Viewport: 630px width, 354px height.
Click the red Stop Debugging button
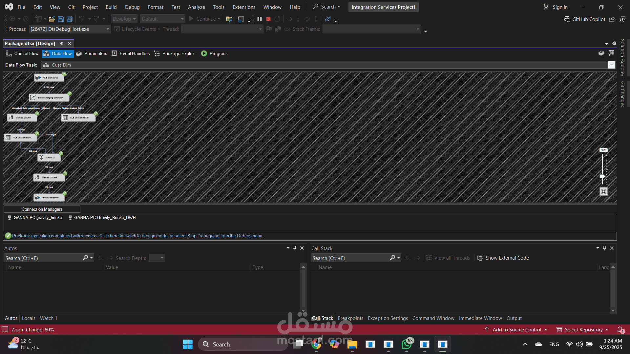(x=268, y=19)
